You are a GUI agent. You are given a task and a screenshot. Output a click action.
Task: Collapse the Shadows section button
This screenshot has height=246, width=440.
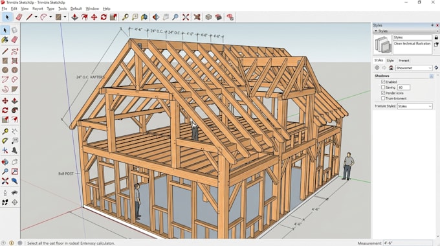coord(432,76)
